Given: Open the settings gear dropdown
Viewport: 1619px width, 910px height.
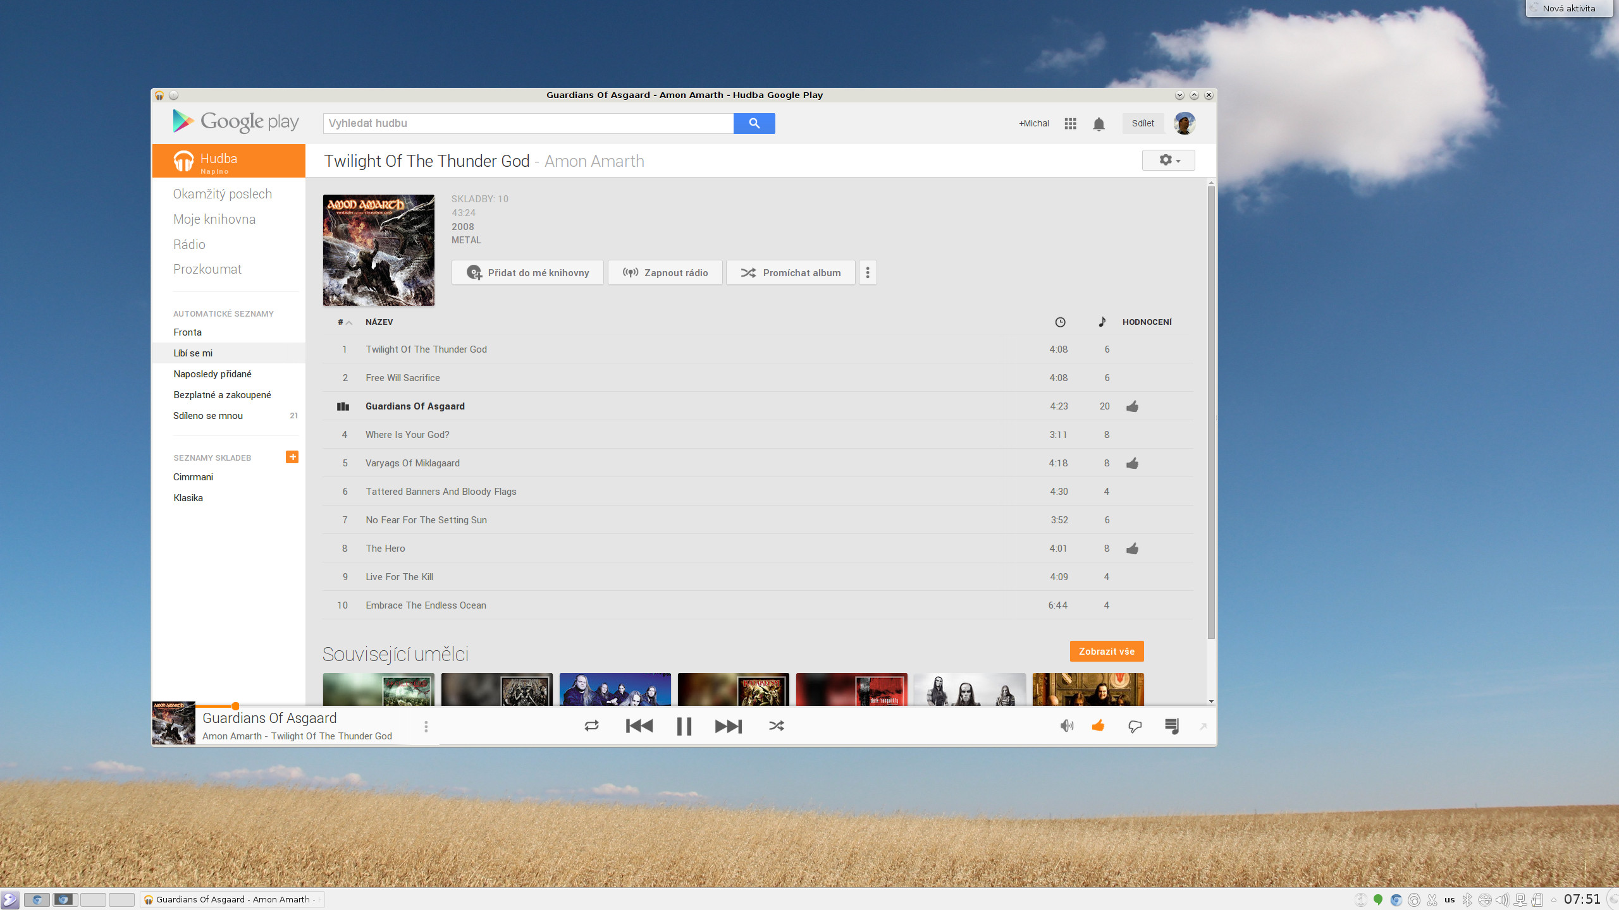Looking at the screenshot, I should (1168, 161).
